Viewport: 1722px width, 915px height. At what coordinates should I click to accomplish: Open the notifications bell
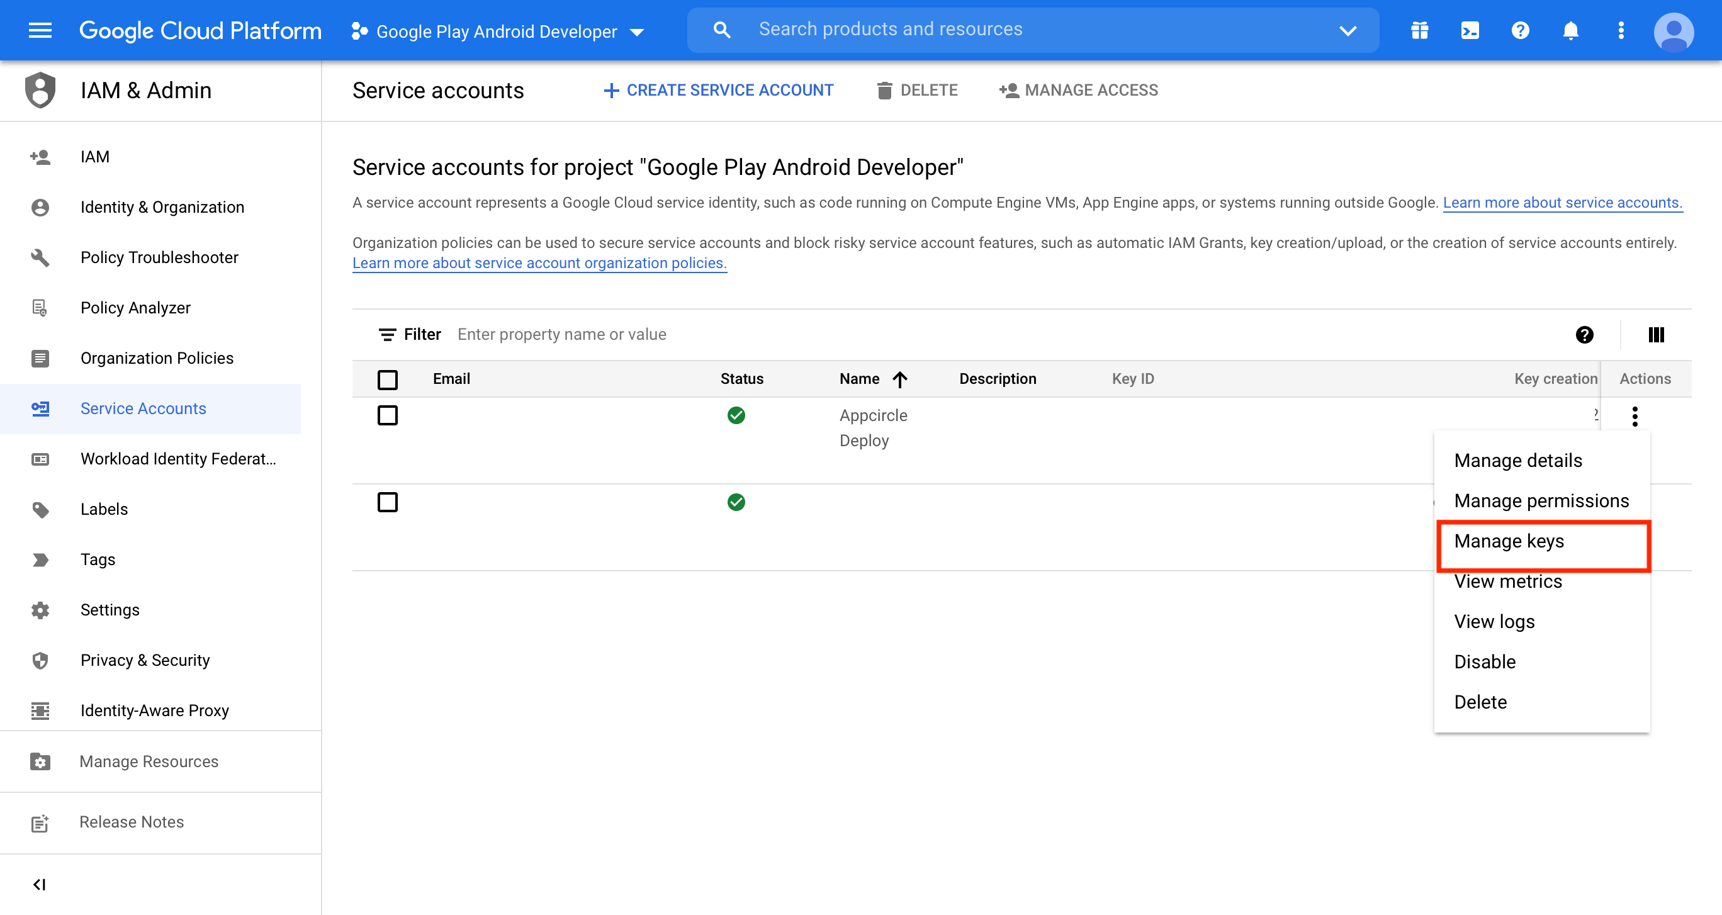pyautogui.click(x=1570, y=30)
